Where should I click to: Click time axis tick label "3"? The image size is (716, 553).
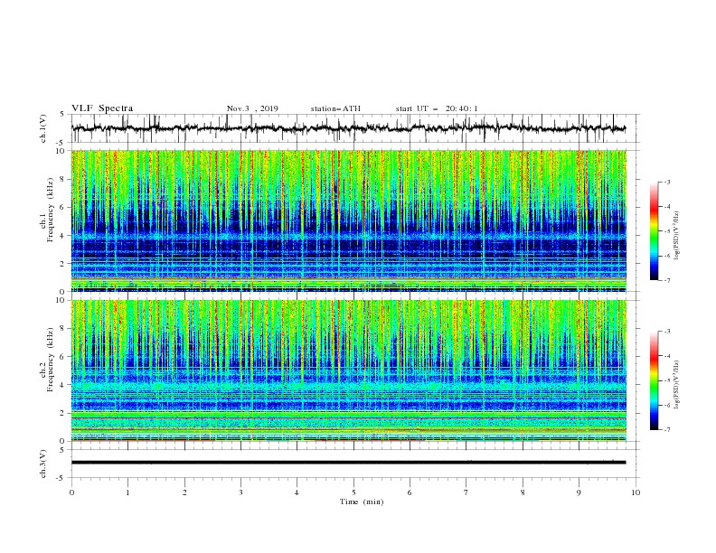[240, 492]
